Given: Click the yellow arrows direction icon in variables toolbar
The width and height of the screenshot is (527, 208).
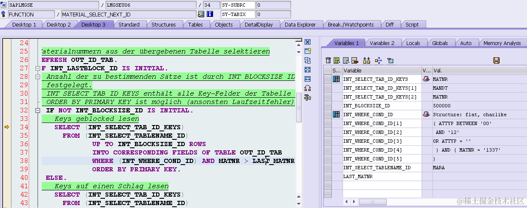Looking at the screenshot, I should 378,61.
